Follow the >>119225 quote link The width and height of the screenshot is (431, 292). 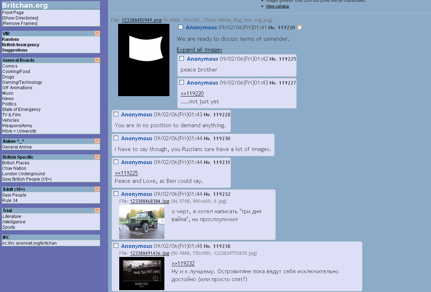(126, 173)
